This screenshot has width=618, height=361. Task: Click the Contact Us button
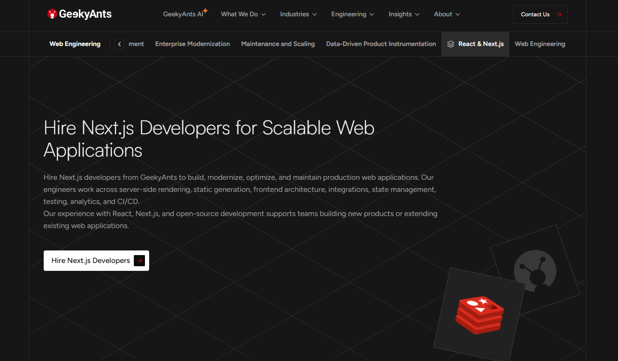[540, 14]
